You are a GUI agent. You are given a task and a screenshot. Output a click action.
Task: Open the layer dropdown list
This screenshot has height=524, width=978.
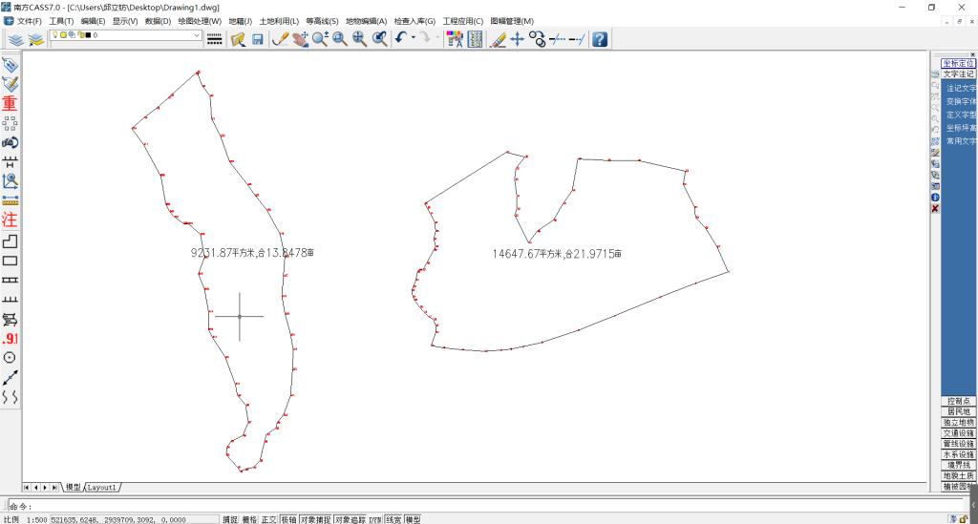coord(198,35)
